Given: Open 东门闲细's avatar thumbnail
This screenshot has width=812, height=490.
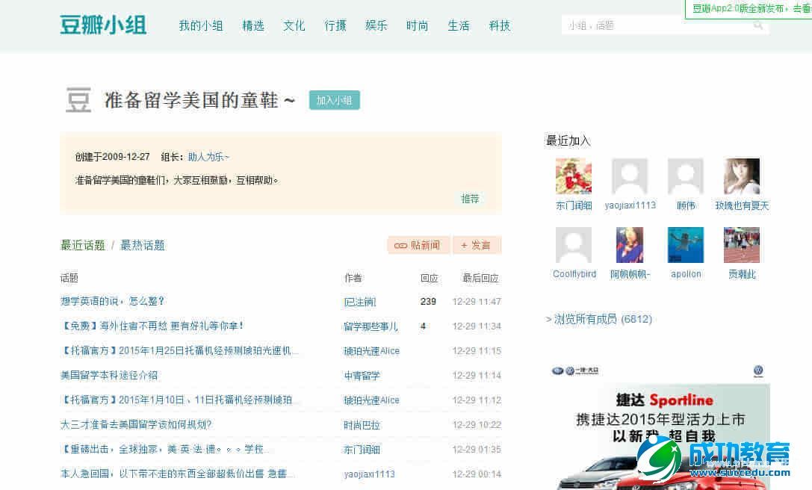Looking at the screenshot, I should point(574,176).
